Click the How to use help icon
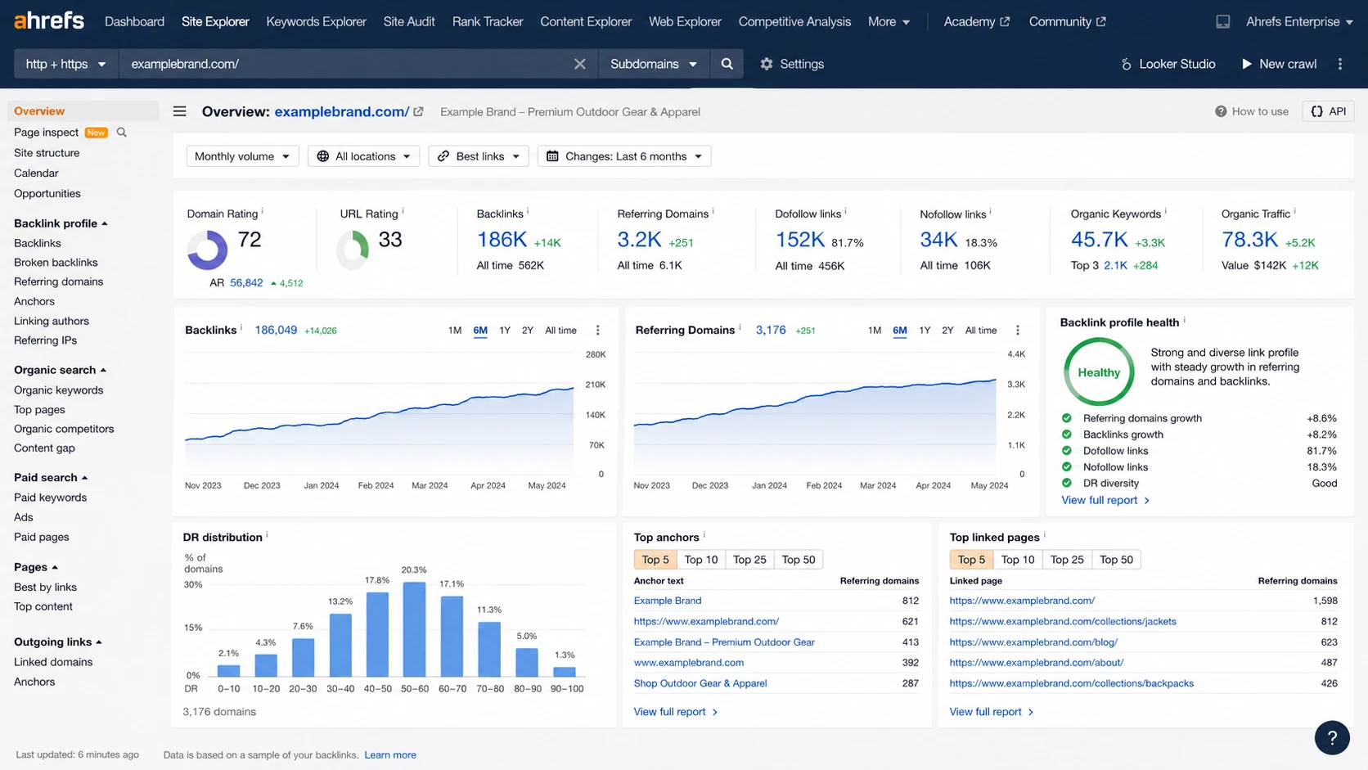1368x770 pixels. pyautogui.click(x=1221, y=111)
